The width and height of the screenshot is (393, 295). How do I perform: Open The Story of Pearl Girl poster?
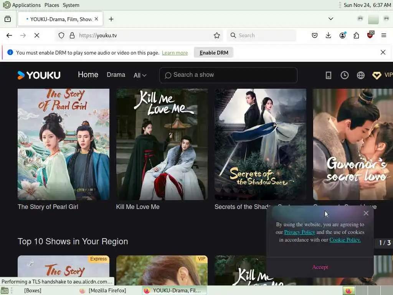coord(63,144)
